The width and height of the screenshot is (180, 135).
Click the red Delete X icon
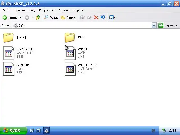tap(96, 17)
